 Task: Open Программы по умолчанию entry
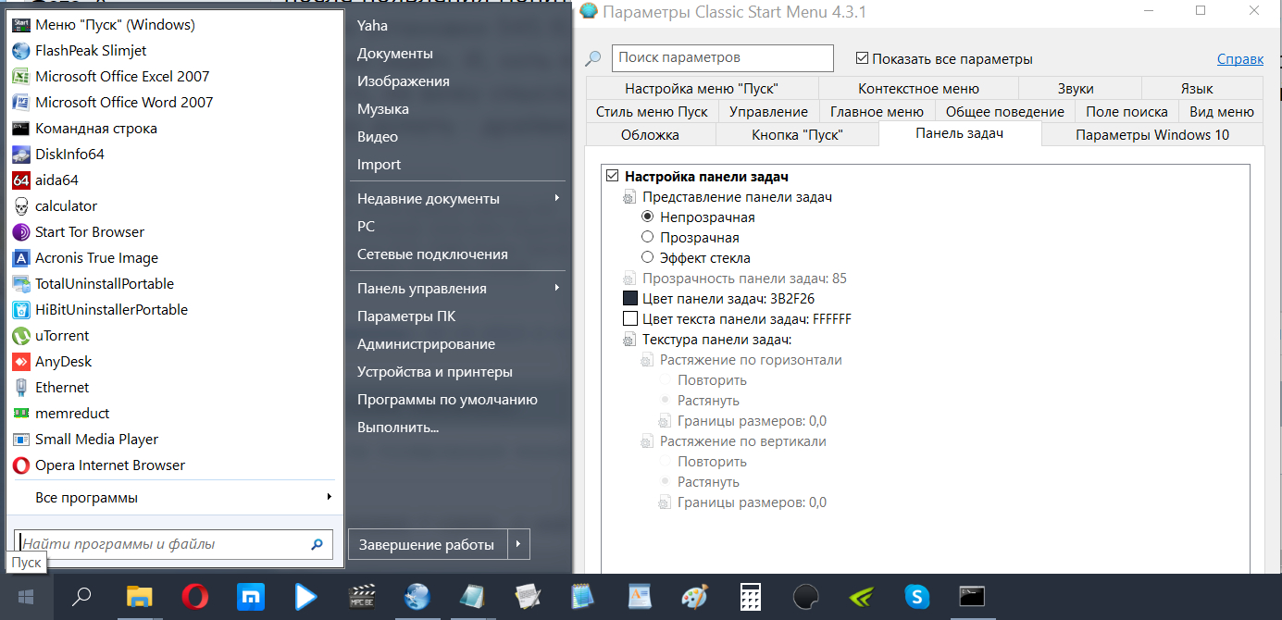point(447,399)
